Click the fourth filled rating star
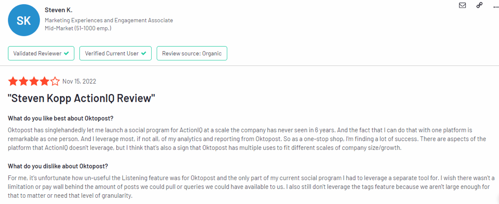499x204 pixels. tap(44, 82)
